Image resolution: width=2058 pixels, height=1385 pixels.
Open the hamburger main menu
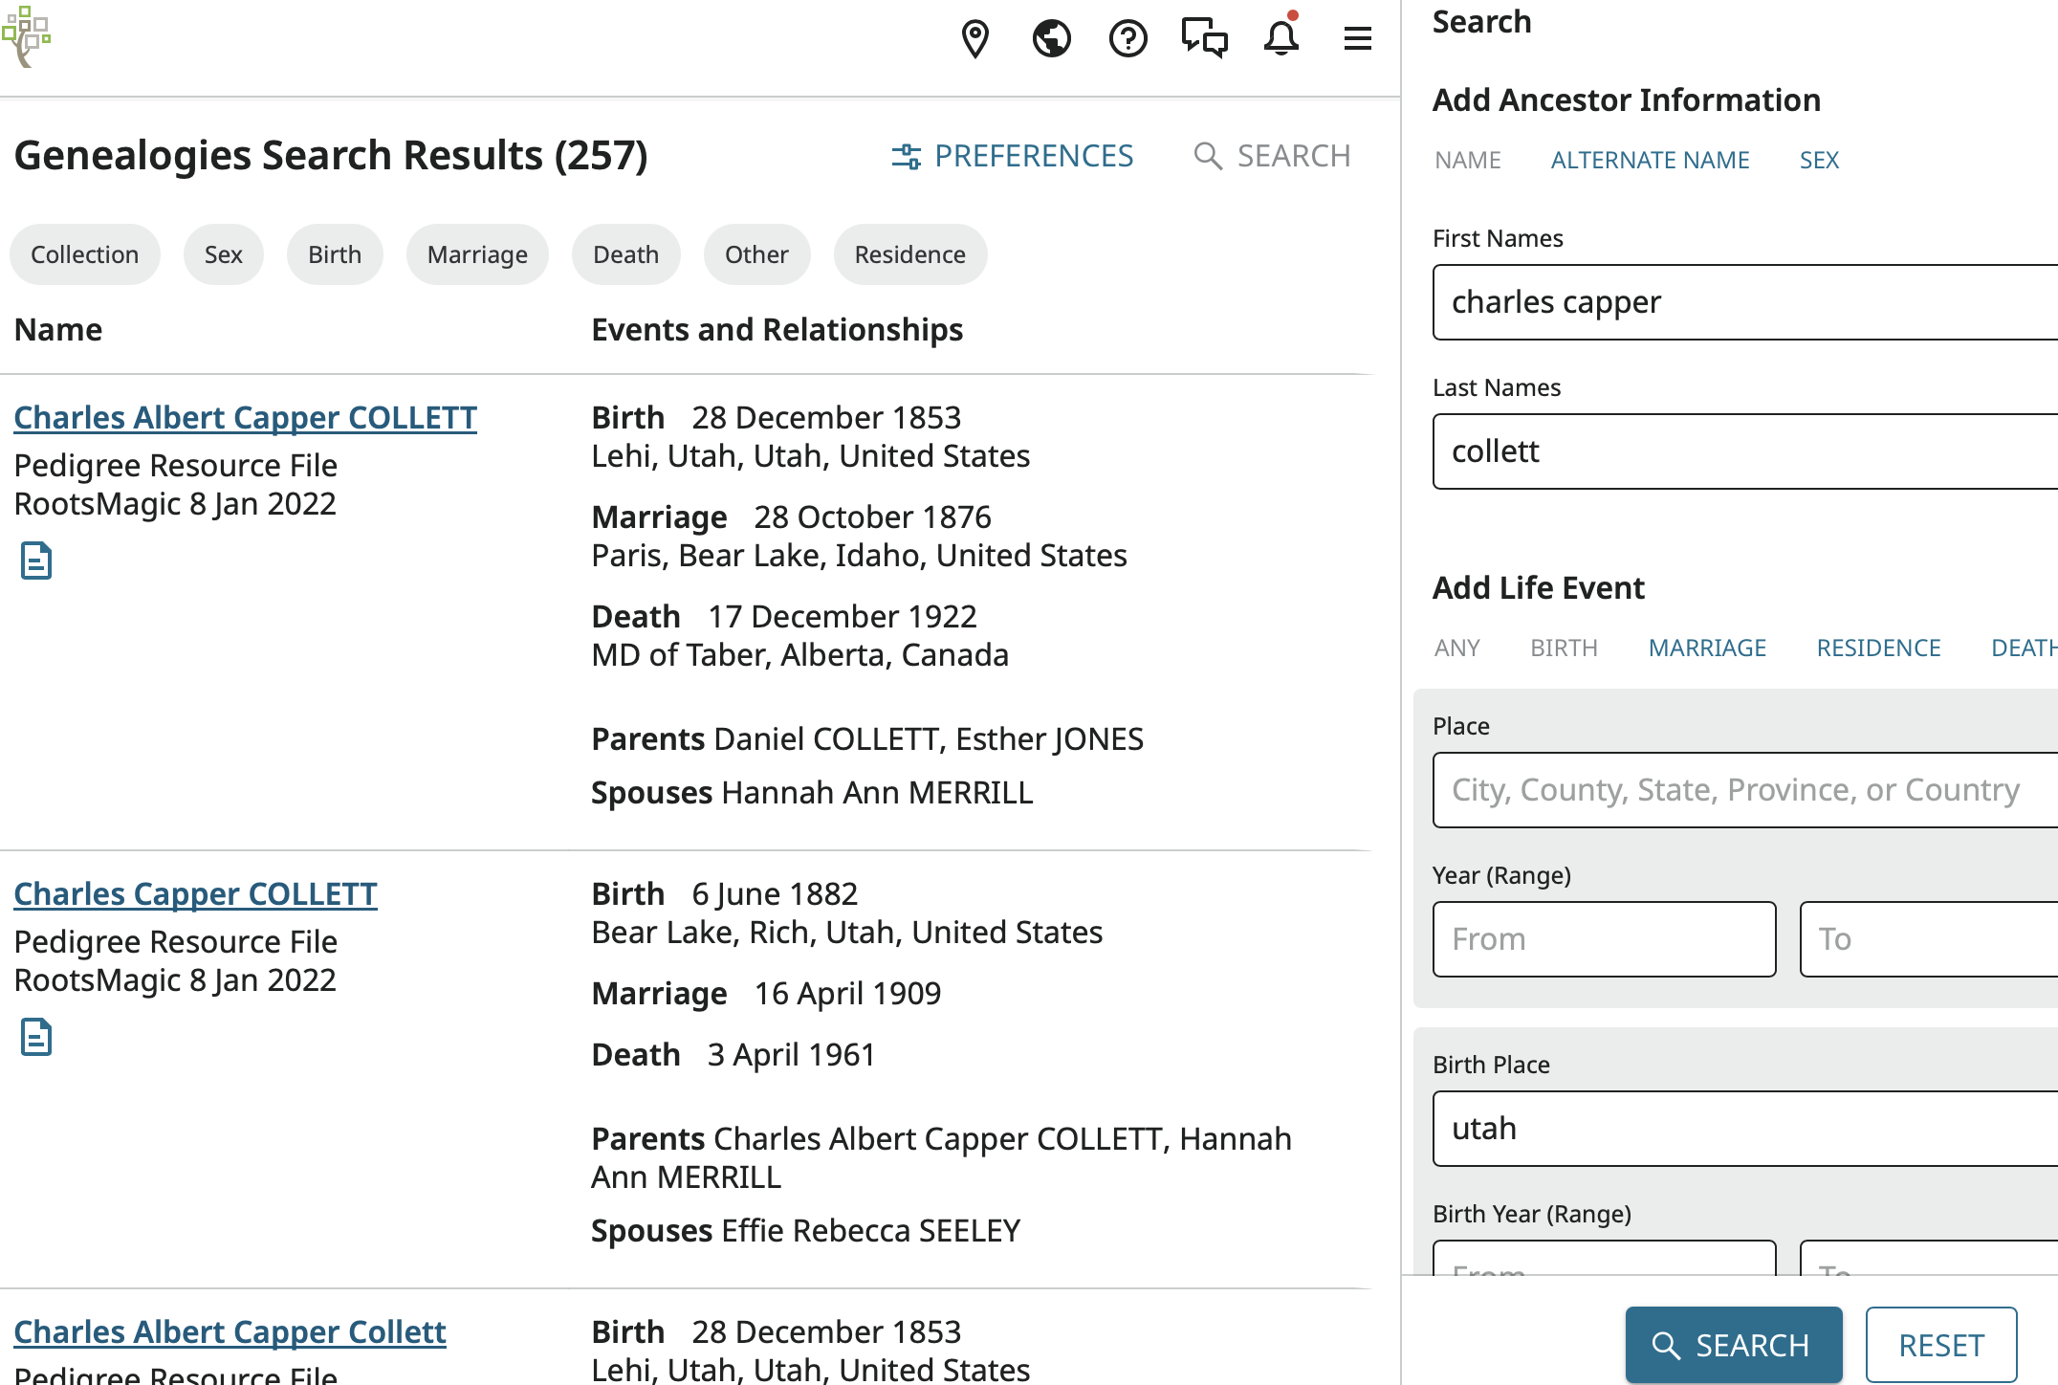pyautogui.click(x=1357, y=39)
